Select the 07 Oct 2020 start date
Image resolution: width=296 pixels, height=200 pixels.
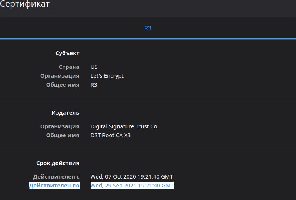(132, 177)
